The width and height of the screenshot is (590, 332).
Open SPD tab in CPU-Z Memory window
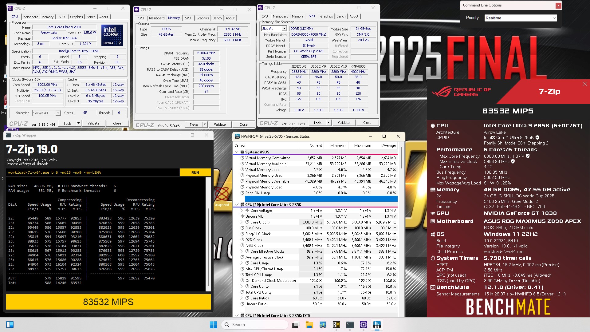pyautogui.click(x=188, y=18)
